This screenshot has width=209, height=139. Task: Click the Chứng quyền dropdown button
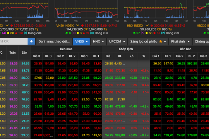(201, 41)
